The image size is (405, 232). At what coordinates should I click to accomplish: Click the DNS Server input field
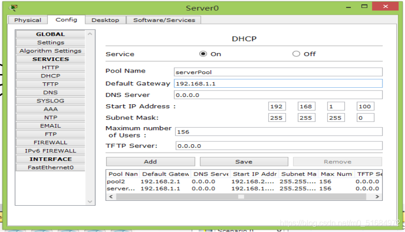coord(278,95)
